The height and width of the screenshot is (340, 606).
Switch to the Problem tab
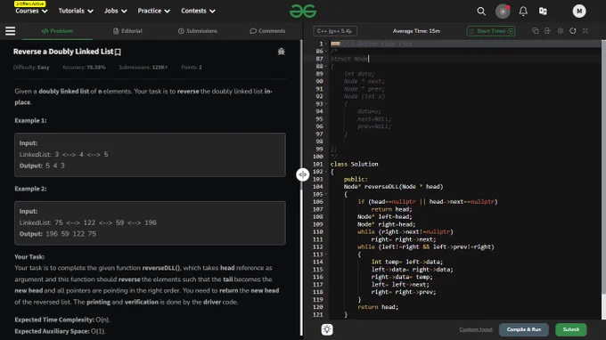pyautogui.click(x=57, y=31)
